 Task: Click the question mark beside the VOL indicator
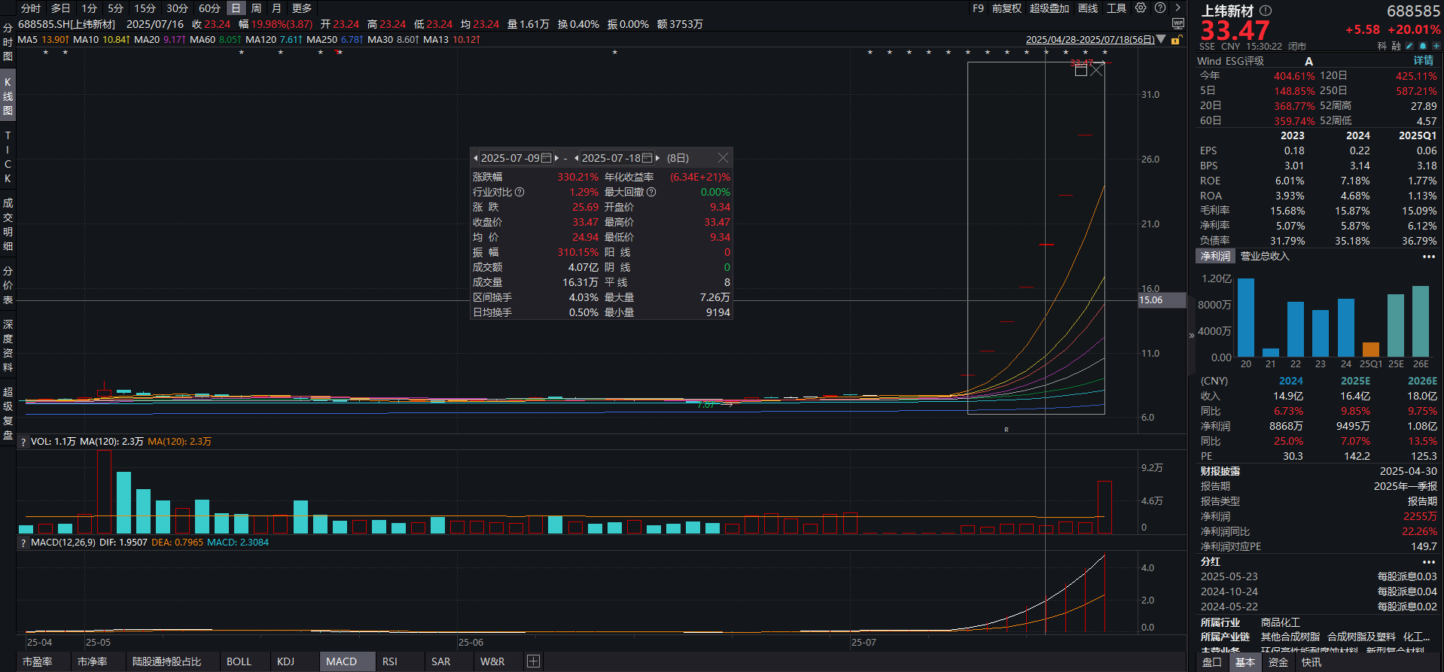(x=23, y=442)
